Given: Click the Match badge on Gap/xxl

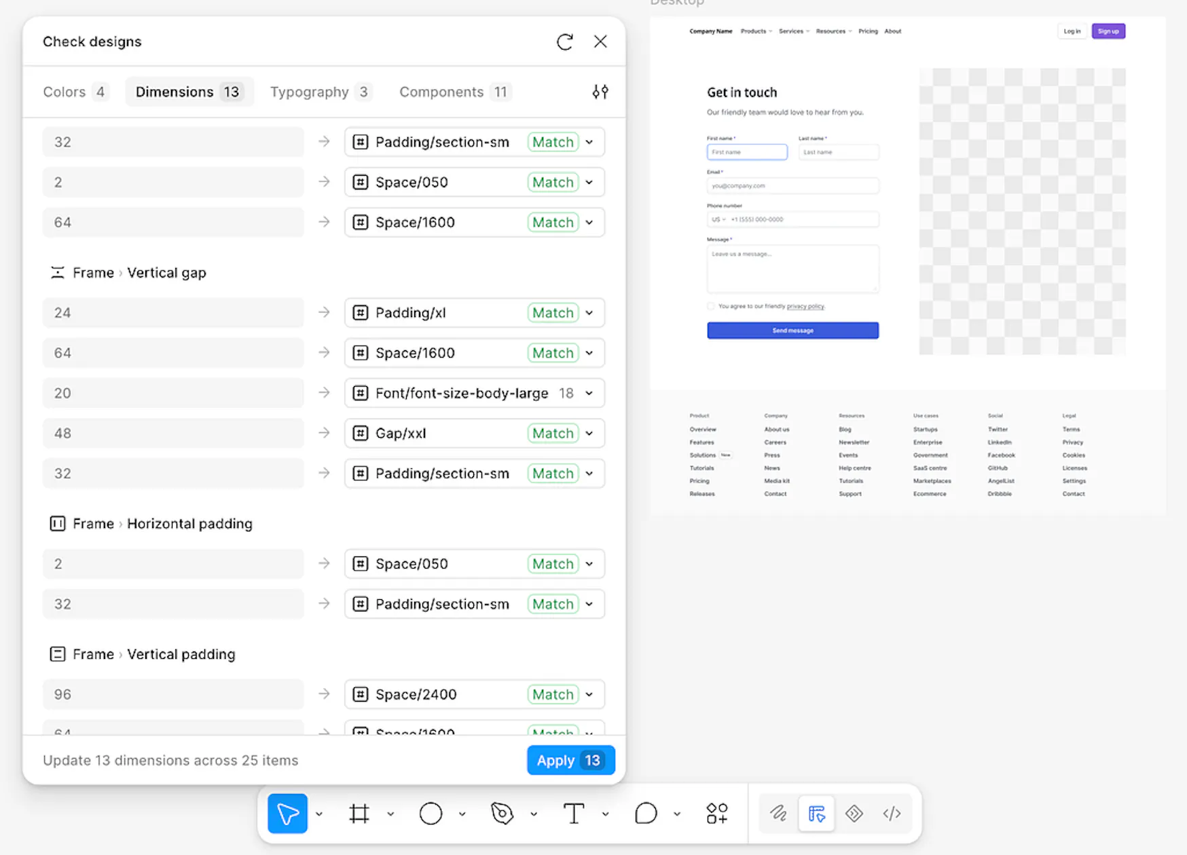Looking at the screenshot, I should point(553,434).
